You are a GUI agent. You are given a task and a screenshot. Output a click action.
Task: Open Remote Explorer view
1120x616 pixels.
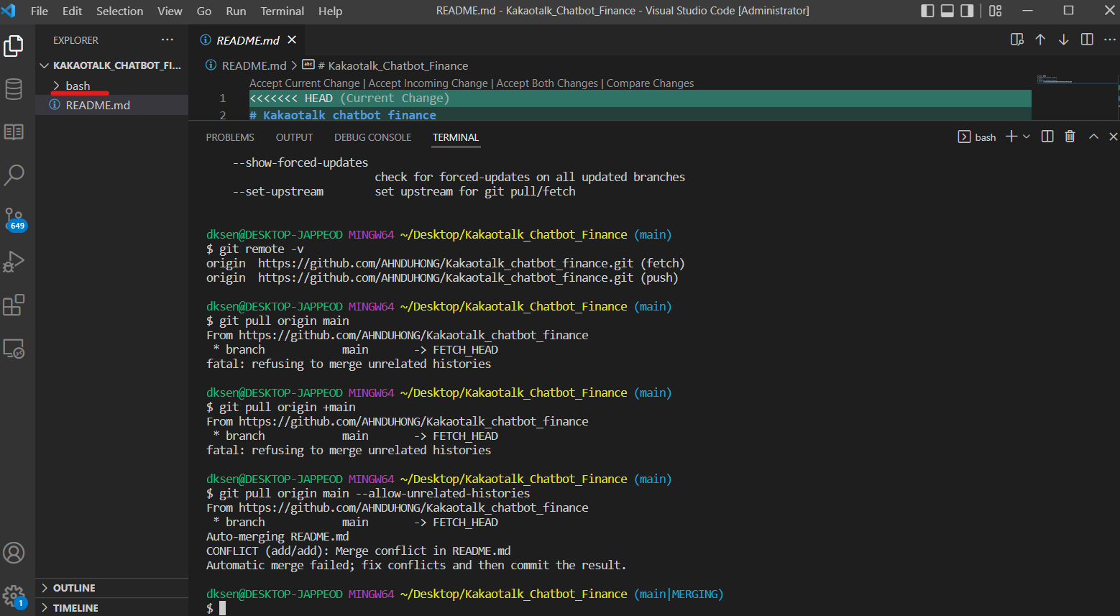[14, 349]
